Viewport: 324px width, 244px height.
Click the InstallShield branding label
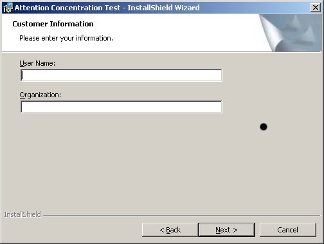pyautogui.click(x=22, y=214)
